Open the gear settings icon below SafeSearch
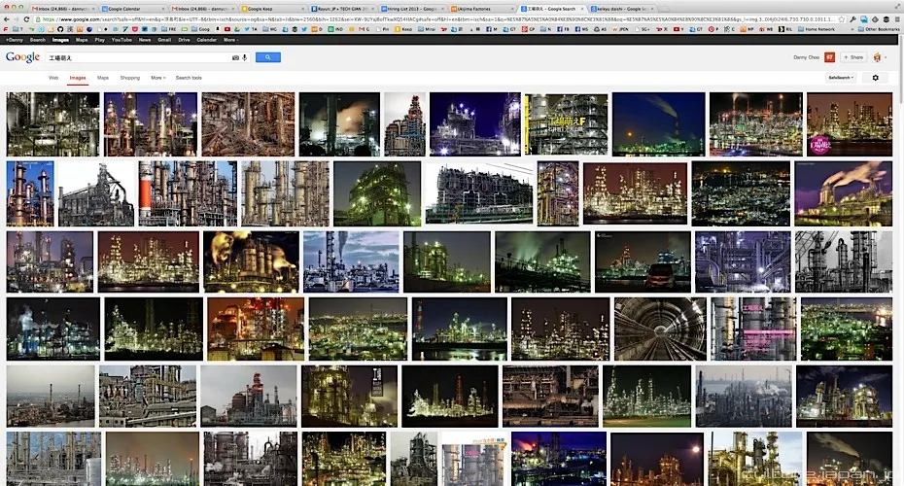Screen dimensions: 904x486 point(875,78)
